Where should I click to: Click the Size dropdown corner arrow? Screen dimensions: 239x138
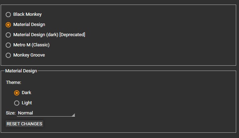click(73, 115)
